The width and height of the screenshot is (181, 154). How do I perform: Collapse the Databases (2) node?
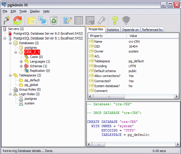click(x=10, y=43)
